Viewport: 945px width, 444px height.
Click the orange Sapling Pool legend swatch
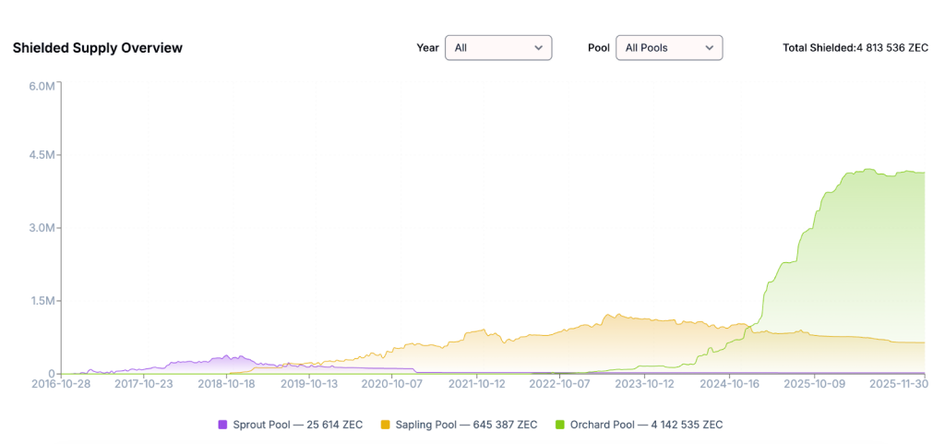click(x=387, y=425)
